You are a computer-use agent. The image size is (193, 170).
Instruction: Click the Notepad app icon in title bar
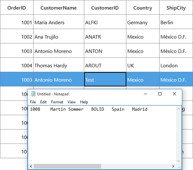click(33, 94)
